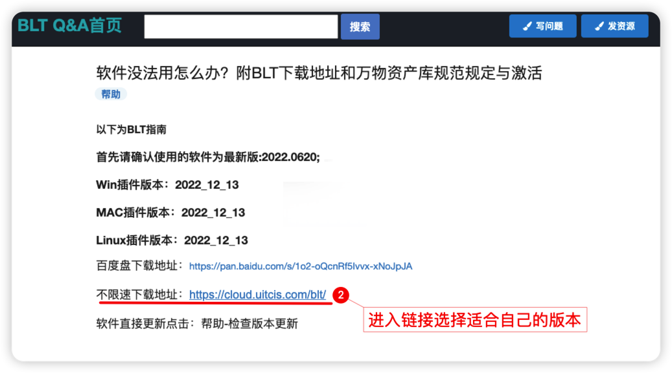Focus the search input field

[241, 27]
